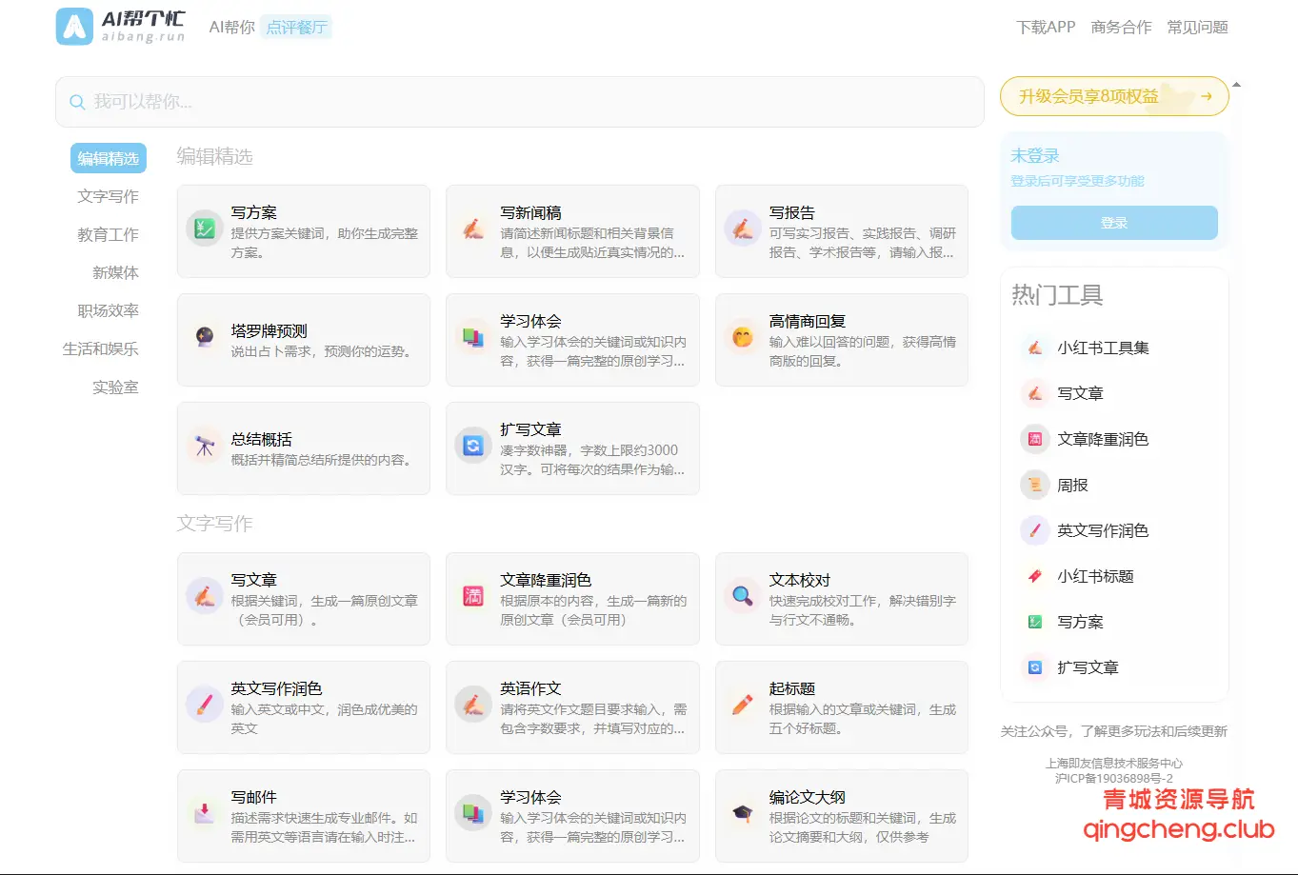Select the 小红书标题 lightning icon
Image resolution: width=1298 pixels, height=875 pixels.
[x=1034, y=576]
